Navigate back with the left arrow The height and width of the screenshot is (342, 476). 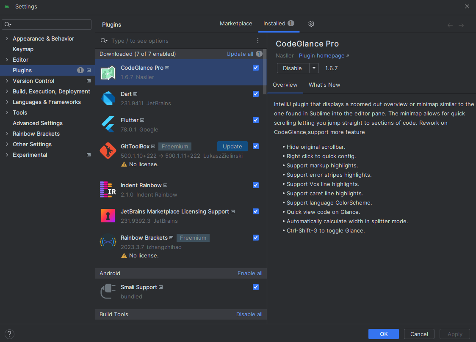450,25
